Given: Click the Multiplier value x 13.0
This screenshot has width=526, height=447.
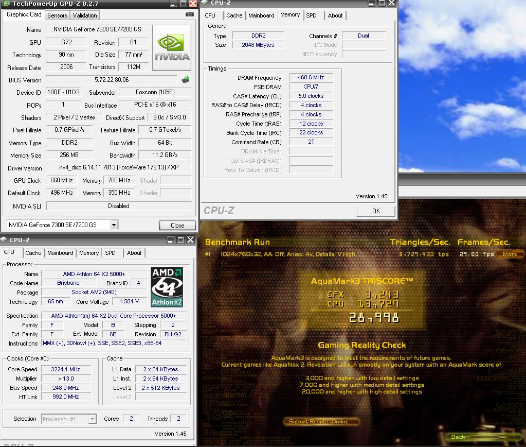Looking at the screenshot, I should pos(66,379).
